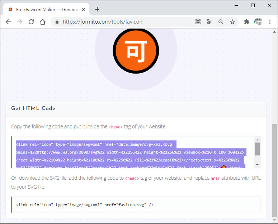Click the code box scrollbar thumb
This screenshot has width=278, height=224.
pos(257,149)
